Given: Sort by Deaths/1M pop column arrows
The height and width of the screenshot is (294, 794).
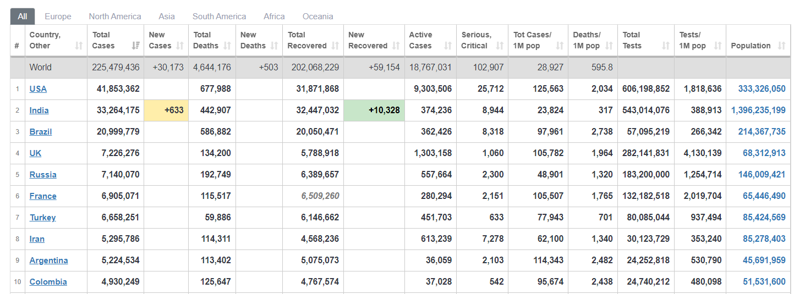Looking at the screenshot, I should pos(609,46).
